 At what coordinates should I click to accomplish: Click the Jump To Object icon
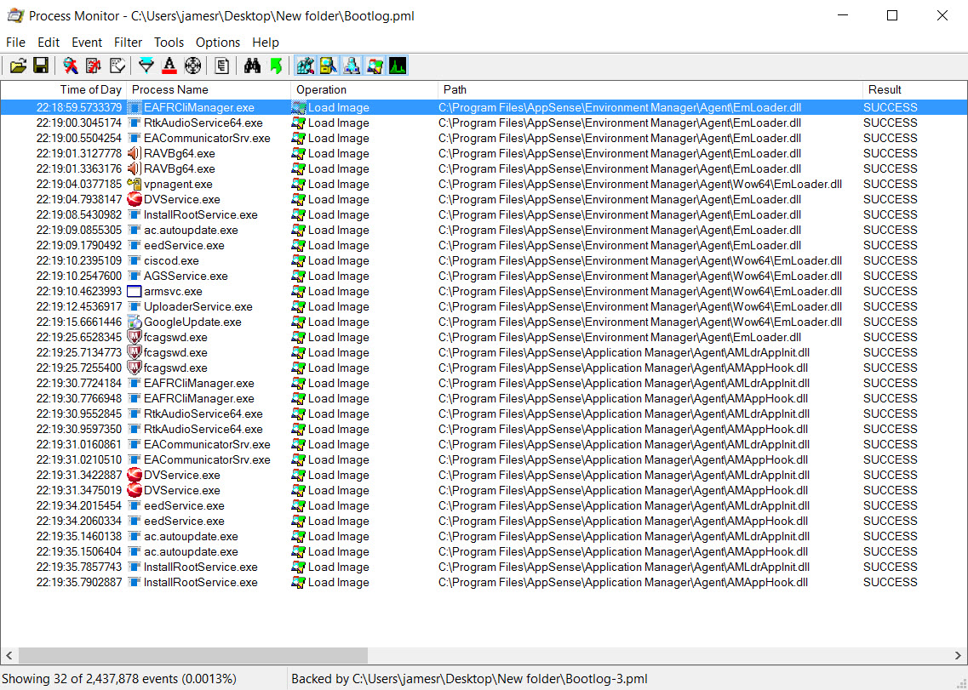click(275, 65)
